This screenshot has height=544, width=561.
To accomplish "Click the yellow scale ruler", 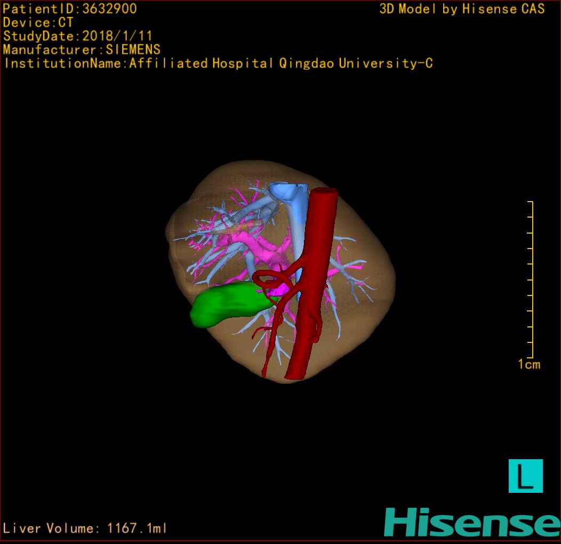I will [x=531, y=279].
